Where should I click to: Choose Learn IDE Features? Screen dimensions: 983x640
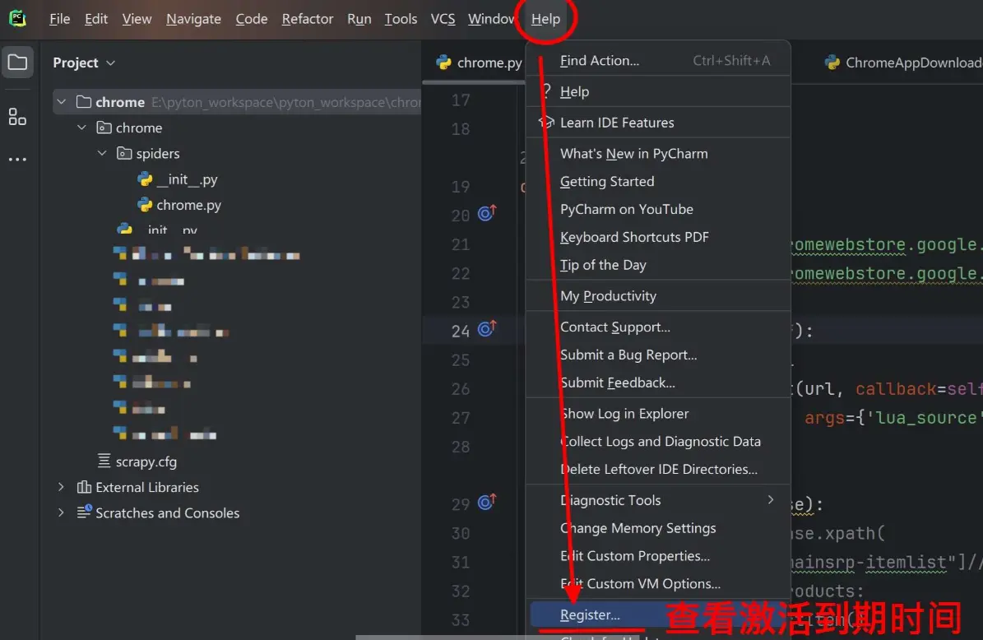[x=658, y=123]
